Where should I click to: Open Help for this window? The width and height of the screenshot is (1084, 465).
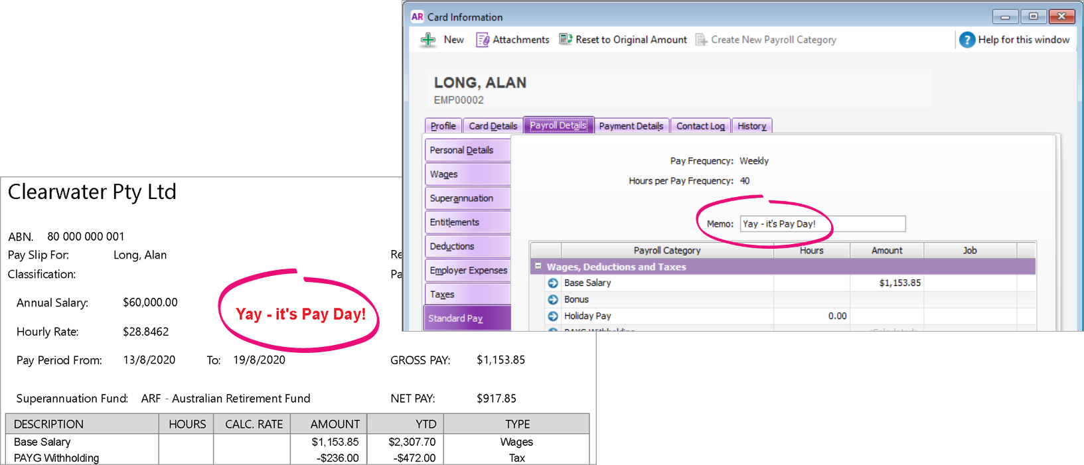967,40
